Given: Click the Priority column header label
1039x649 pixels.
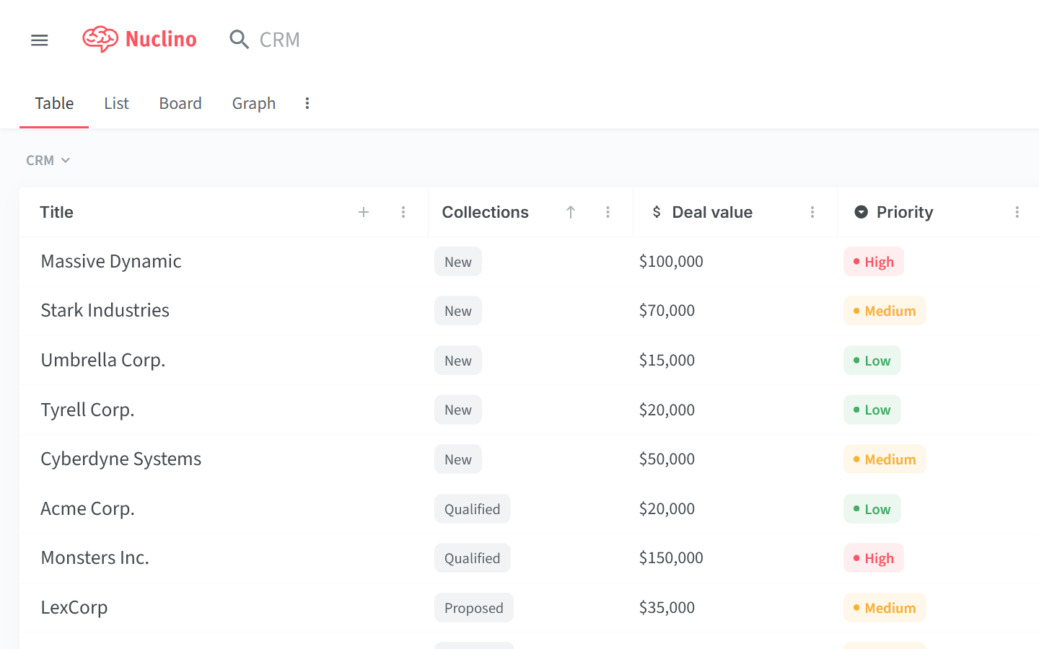Looking at the screenshot, I should [x=905, y=212].
